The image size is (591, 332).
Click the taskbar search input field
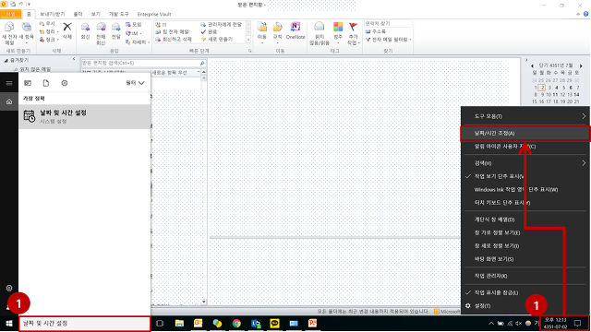pos(84,324)
